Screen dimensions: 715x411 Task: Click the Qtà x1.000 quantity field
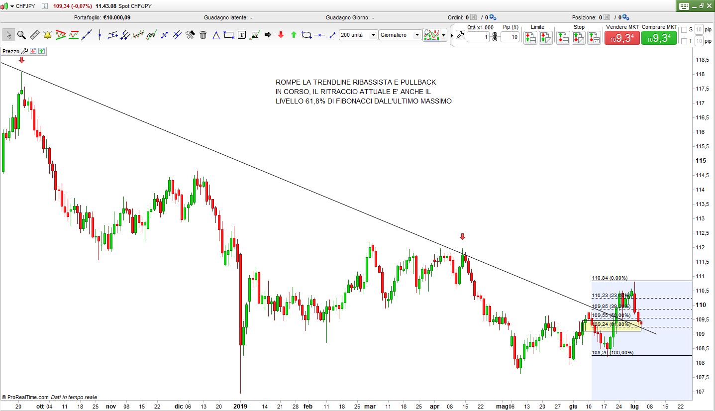(x=478, y=37)
